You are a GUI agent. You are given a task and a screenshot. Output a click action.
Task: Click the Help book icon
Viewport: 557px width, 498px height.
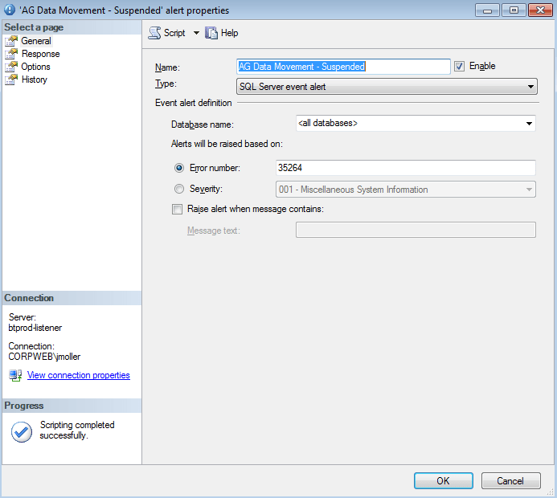211,33
